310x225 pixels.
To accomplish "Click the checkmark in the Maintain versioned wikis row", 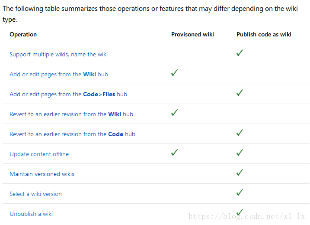I will pos(240,173).
